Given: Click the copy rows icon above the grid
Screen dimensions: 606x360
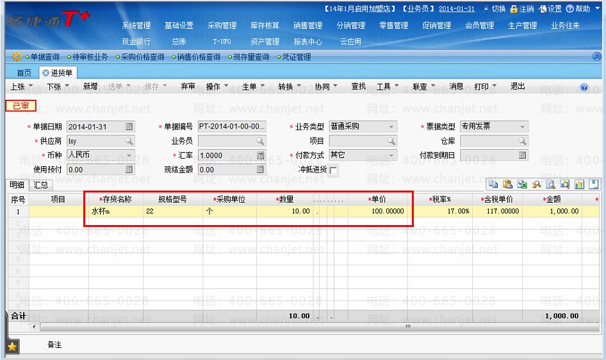Looking at the screenshot, I should click(x=493, y=184).
